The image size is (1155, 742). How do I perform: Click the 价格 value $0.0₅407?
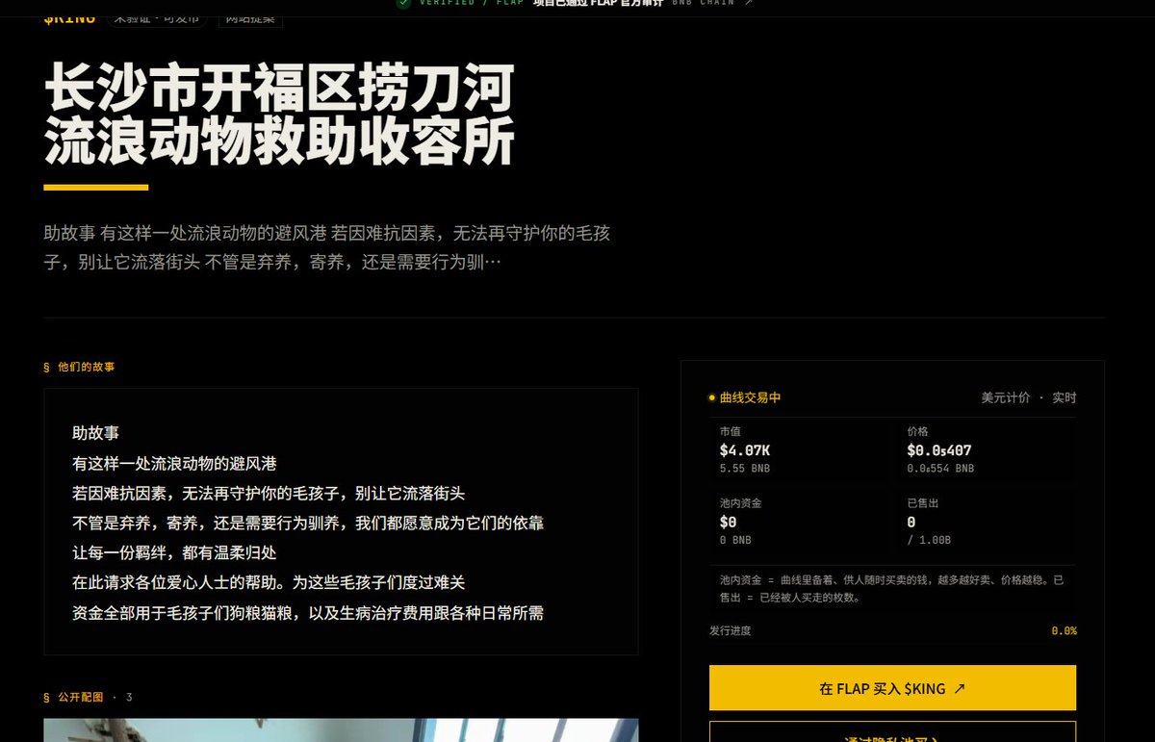(x=939, y=449)
